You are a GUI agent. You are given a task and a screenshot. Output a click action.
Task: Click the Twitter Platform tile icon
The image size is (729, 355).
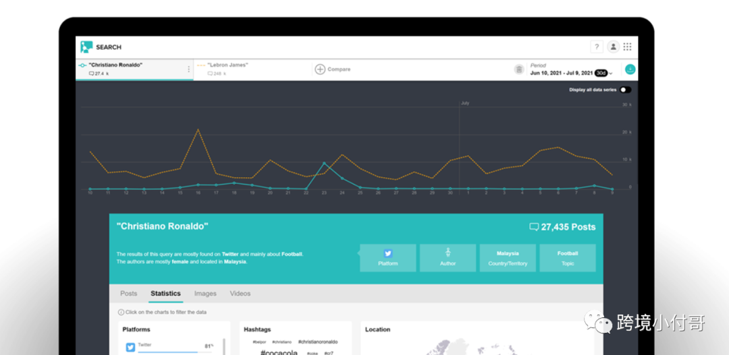pos(387,253)
